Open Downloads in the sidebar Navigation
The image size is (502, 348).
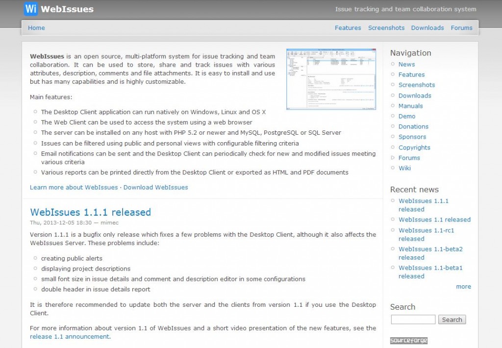415,96
